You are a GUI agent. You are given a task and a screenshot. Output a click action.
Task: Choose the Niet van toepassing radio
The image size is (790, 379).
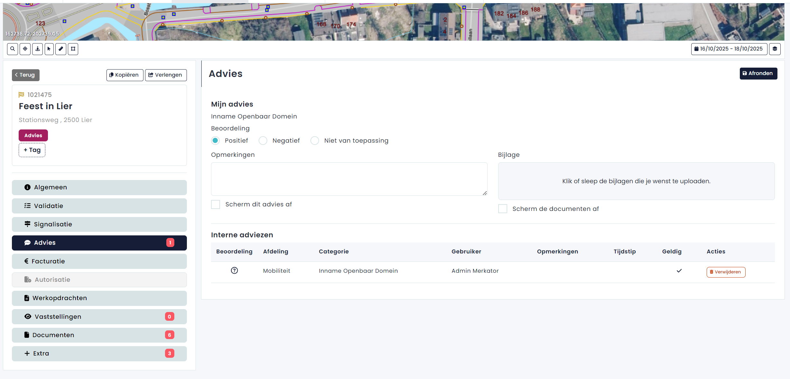315,141
